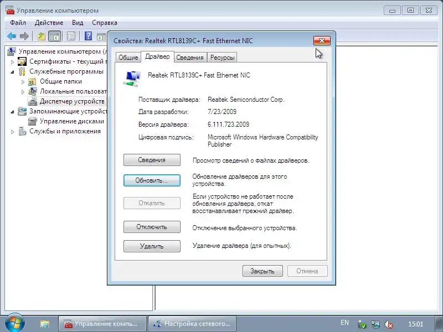Viewport: 443px width, 332px height.
Task: Select Общие папки in the tree
Action: 61,81
